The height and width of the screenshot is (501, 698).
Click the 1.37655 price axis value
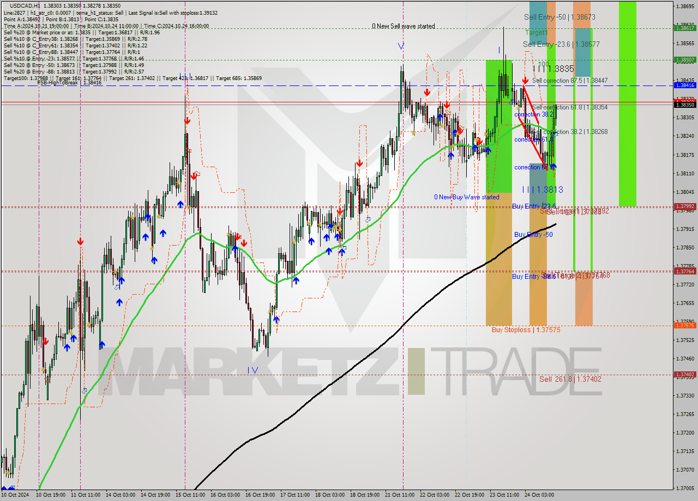click(685, 303)
